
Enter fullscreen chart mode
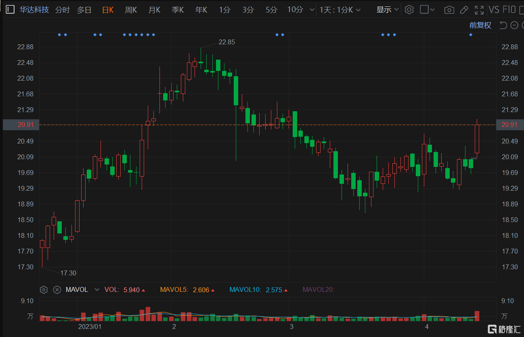(479, 10)
